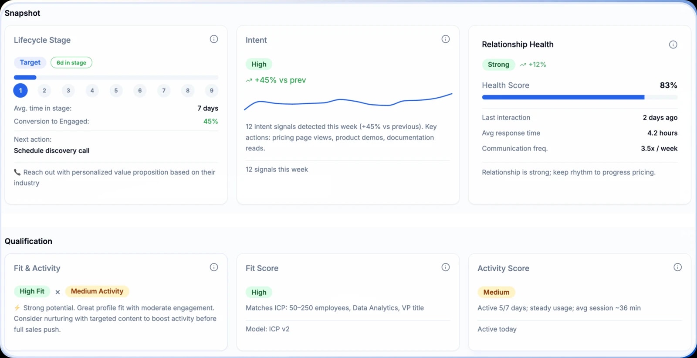Click the High badge in Fit Score
This screenshot has height=358, width=697.
pyautogui.click(x=259, y=292)
